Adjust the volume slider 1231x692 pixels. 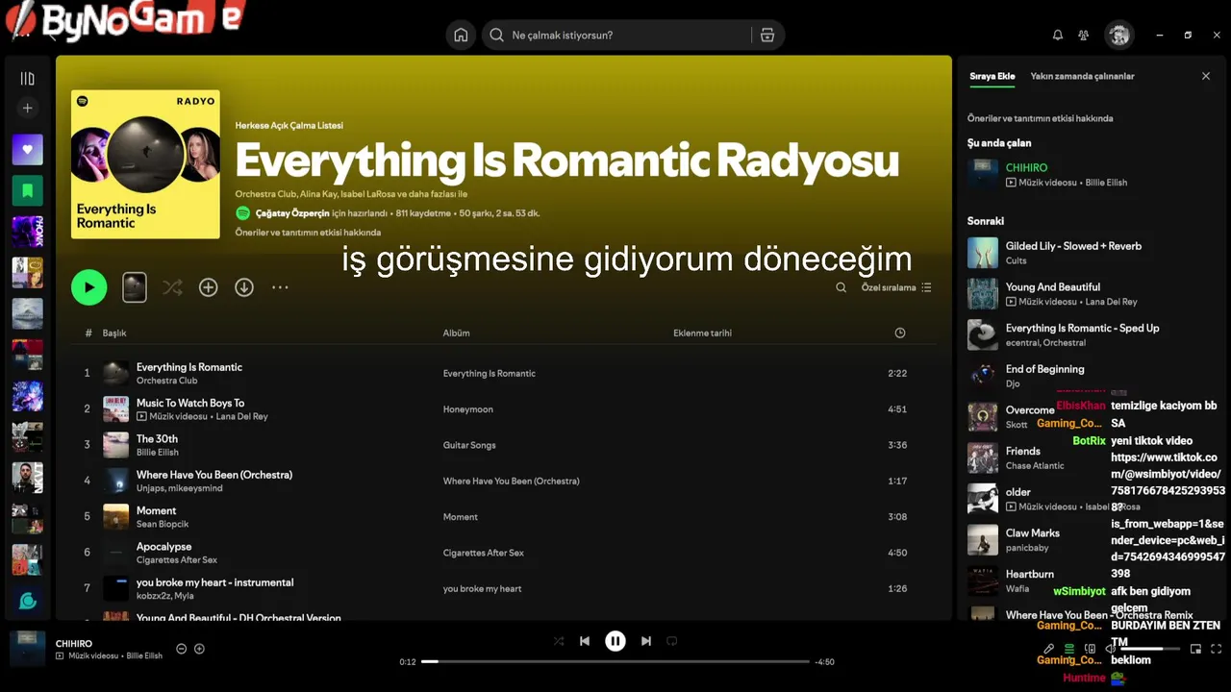pos(1148,649)
